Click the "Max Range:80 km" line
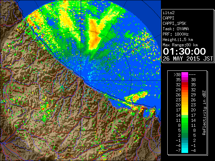 click(180, 45)
